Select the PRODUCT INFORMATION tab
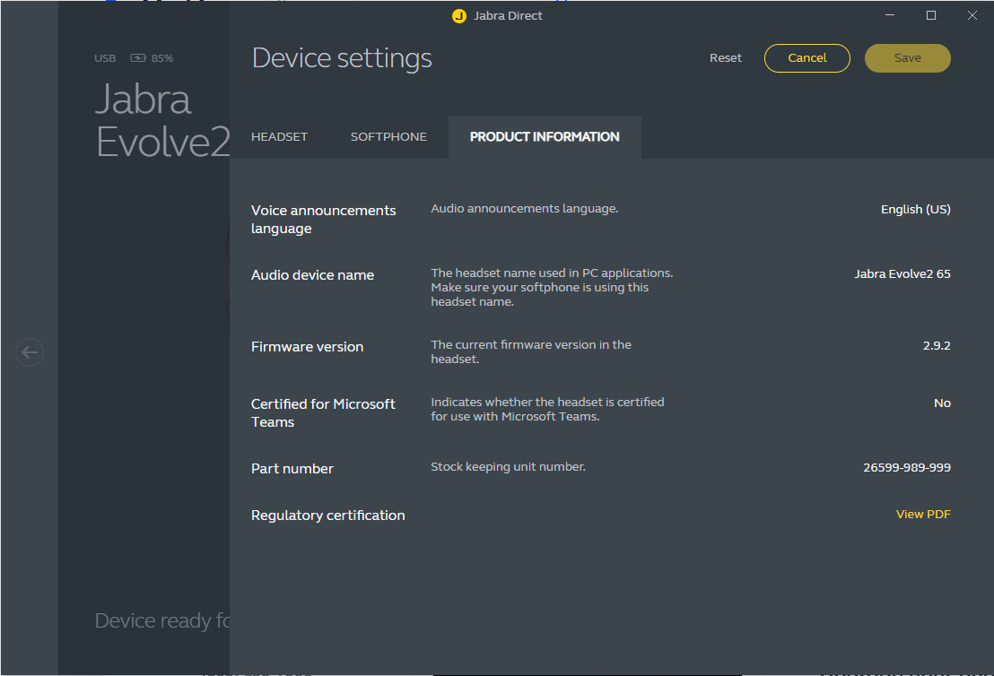This screenshot has height=676, width=994. [545, 137]
